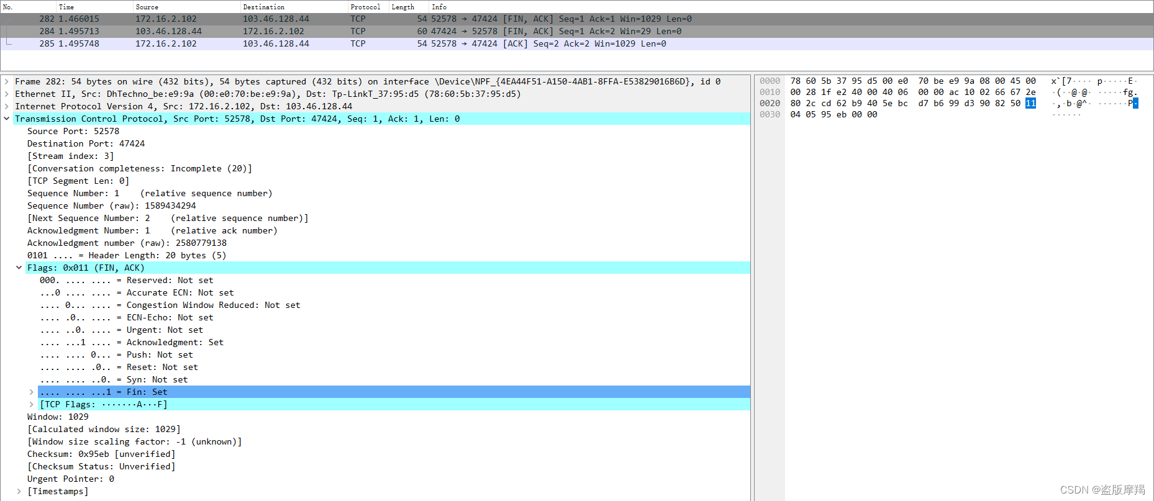Click hex offset 0000 row label
Image resolution: width=1154 pixels, height=501 pixels.
pyautogui.click(x=770, y=81)
